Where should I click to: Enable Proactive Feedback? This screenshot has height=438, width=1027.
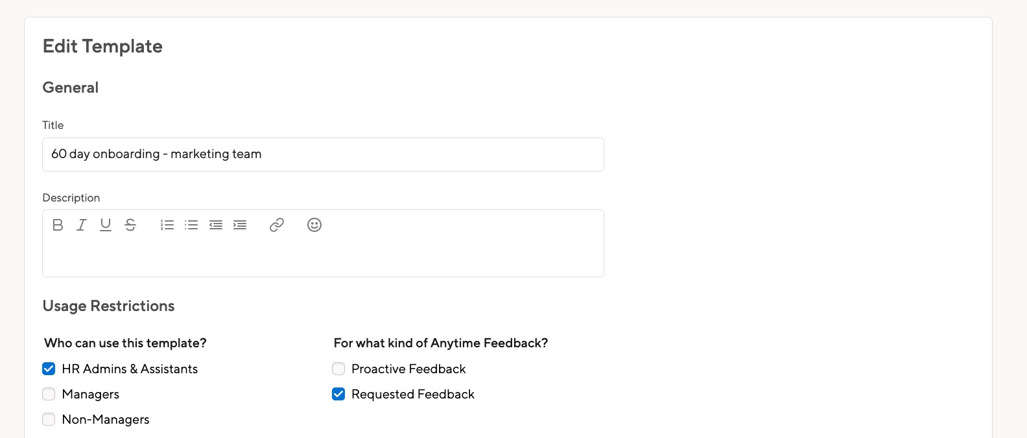pos(338,369)
